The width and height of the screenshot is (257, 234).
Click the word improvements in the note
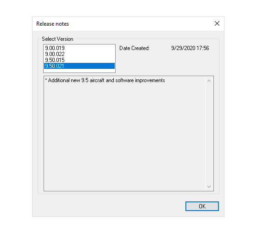point(150,80)
